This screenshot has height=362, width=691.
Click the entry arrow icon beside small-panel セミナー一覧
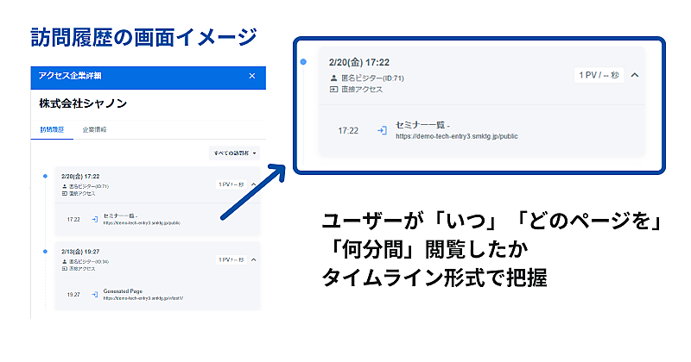[95, 219]
